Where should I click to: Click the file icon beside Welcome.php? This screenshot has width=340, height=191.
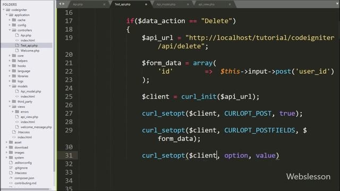[17, 50]
